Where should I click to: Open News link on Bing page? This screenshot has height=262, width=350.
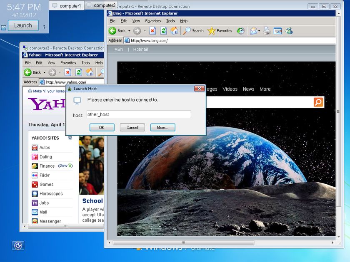pos(248,89)
